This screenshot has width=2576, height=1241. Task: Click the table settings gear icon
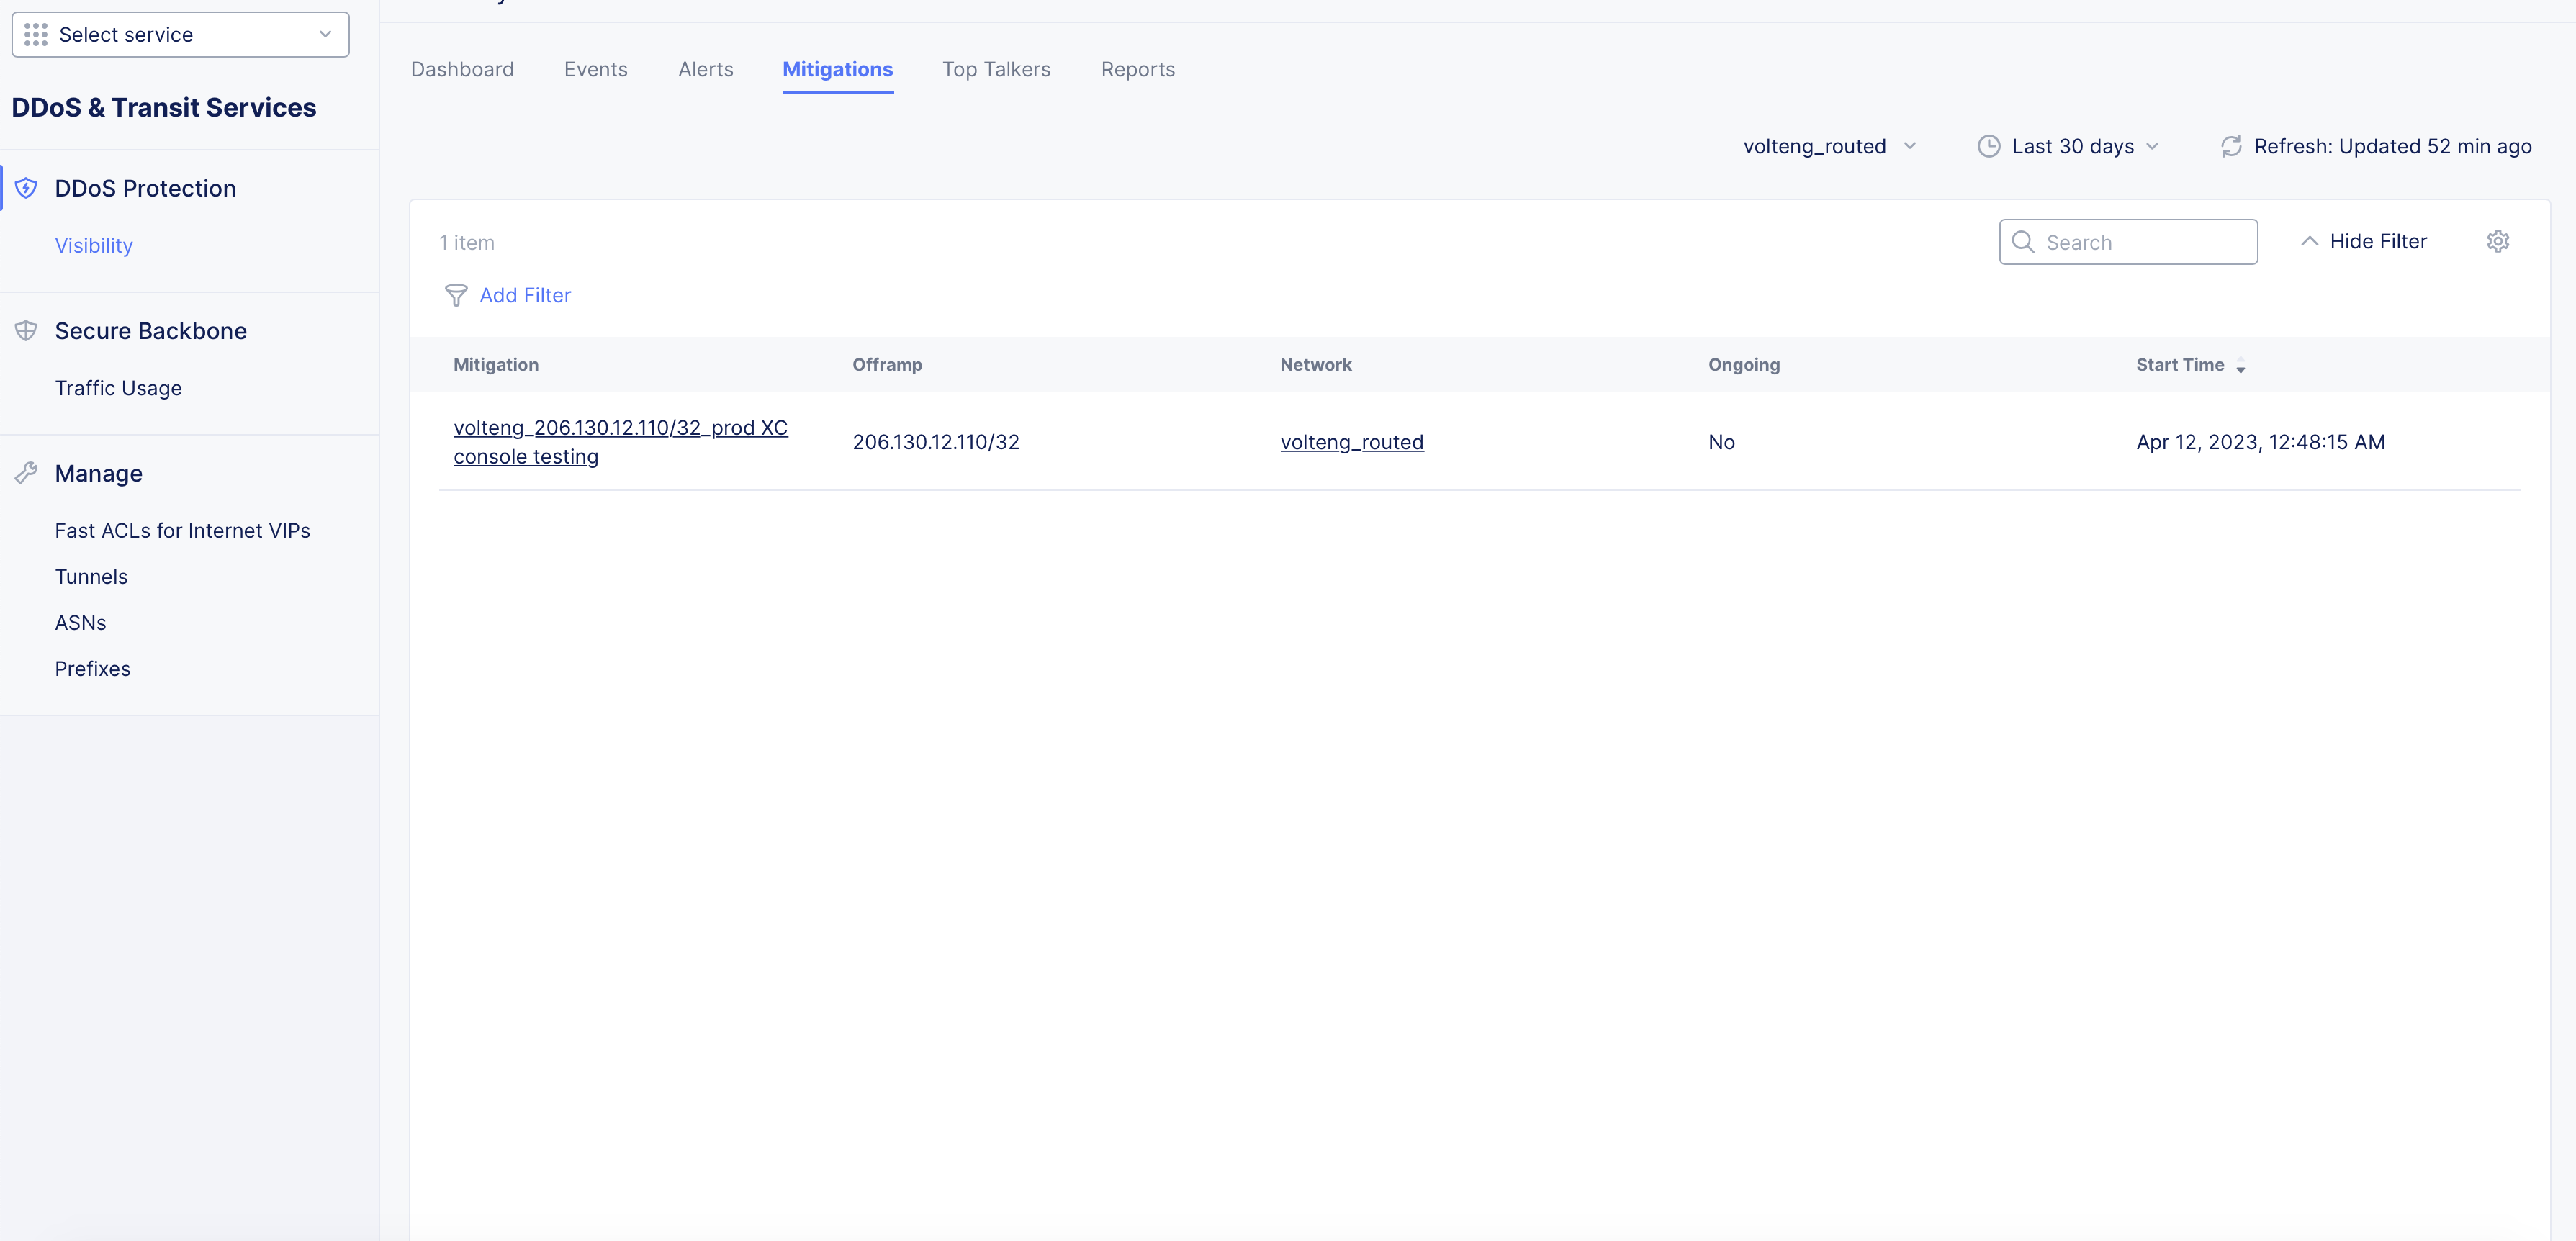pos(2497,241)
